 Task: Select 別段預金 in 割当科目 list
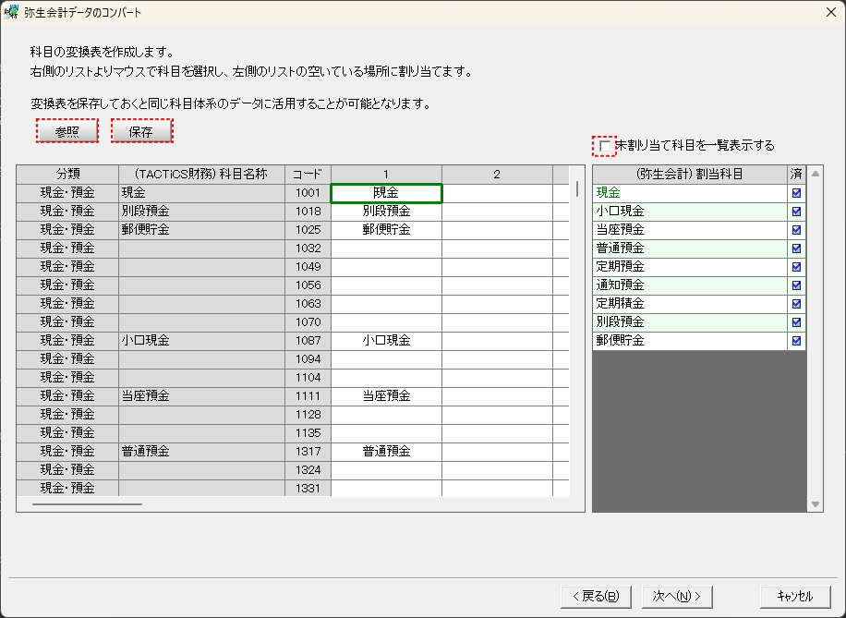tap(690, 322)
